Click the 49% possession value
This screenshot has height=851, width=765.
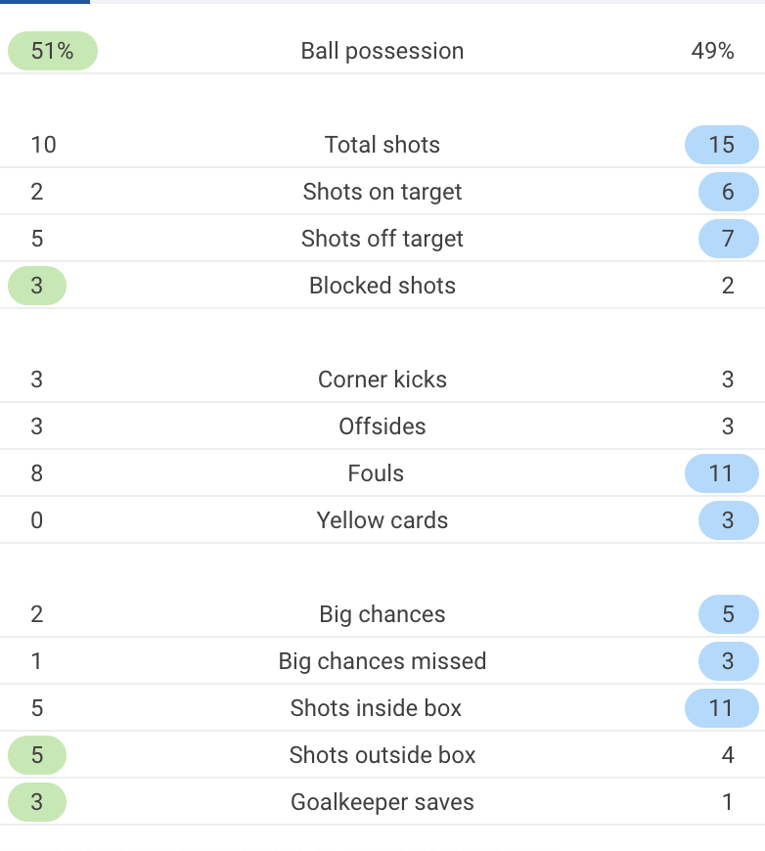(x=712, y=51)
